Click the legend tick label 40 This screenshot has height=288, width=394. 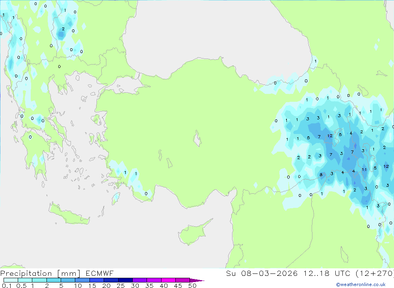click(164, 286)
